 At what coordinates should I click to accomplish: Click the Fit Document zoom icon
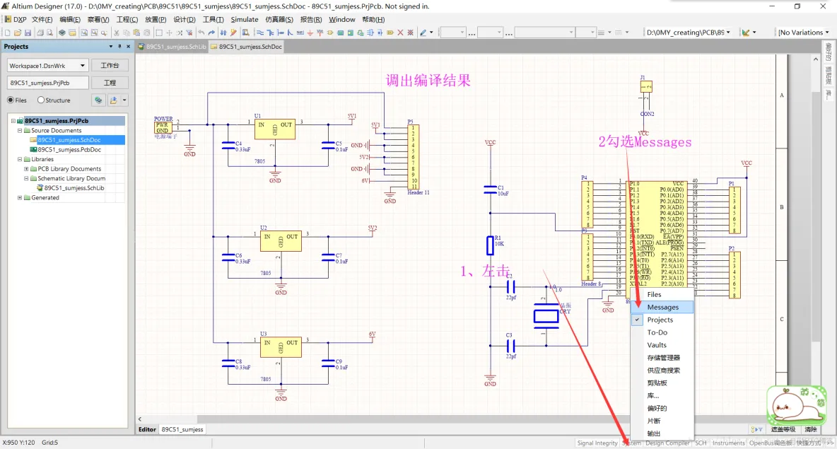(84, 33)
